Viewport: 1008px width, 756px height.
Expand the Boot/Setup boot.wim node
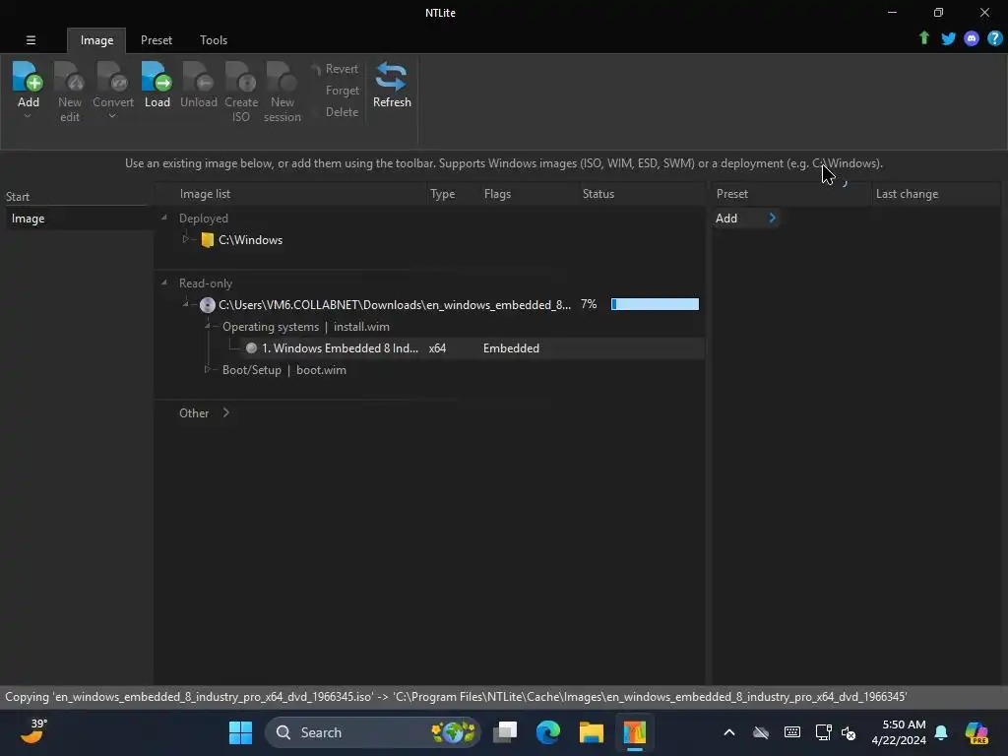[207, 369]
